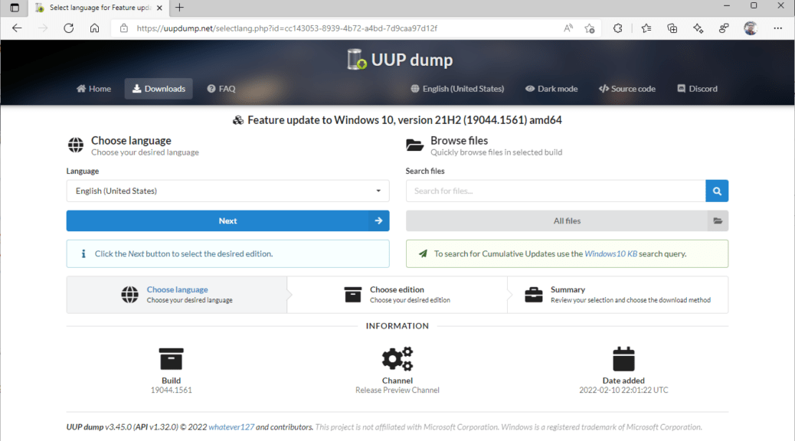Screen dimensions: 795x441
Task: Open the Downloads navigation tab
Action: tap(159, 89)
